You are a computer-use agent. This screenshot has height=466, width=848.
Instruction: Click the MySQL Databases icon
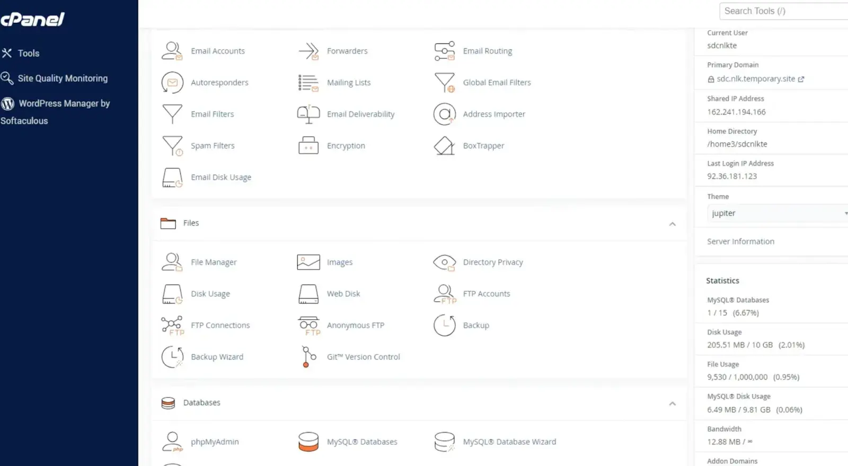tap(308, 442)
